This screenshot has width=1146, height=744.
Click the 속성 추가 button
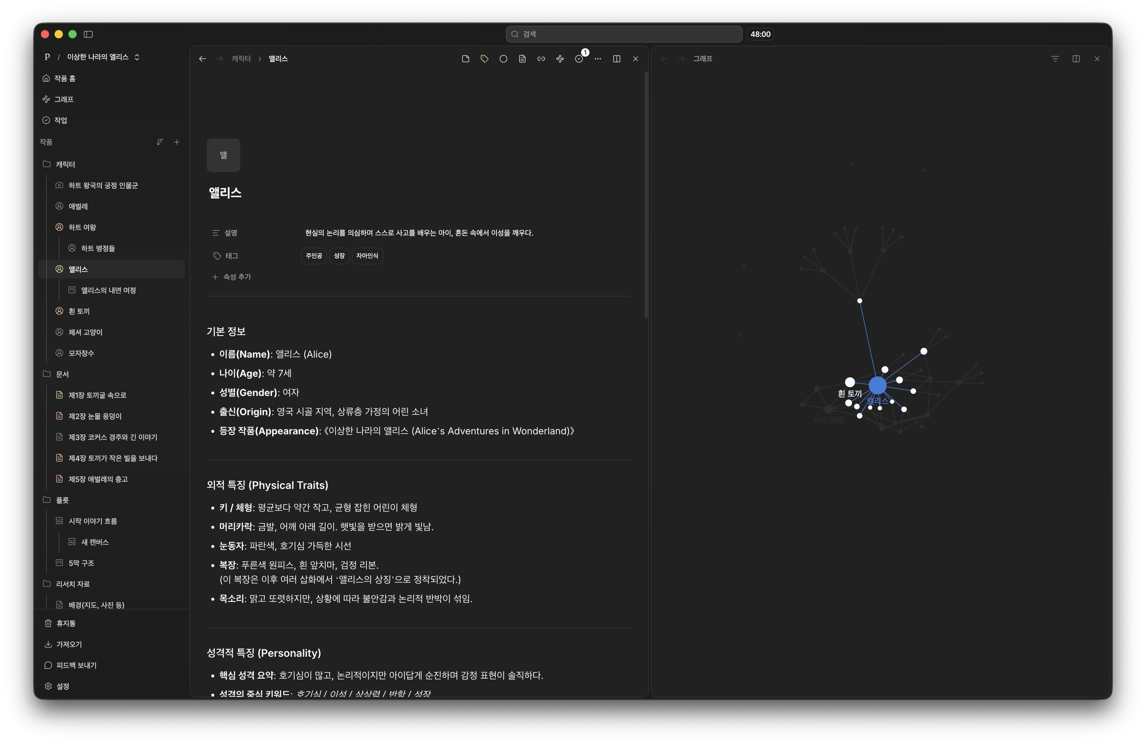pos(232,277)
